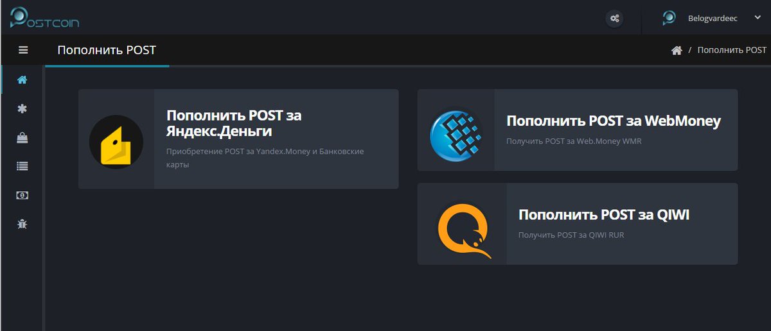This screenshot has width=771, height=331.
Task: Expand the Belogvardeec user dropdown arrow
Action: coord(758,18)
